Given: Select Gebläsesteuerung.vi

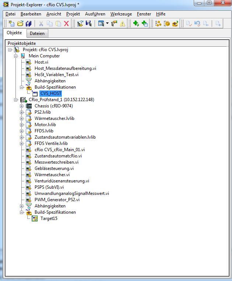Looking at the screenshot, I should click(54, 168).
